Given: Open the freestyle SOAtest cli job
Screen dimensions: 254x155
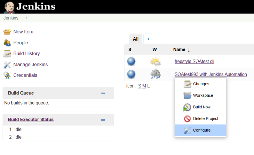Looking at the screenshot, I should click(194, 61).
